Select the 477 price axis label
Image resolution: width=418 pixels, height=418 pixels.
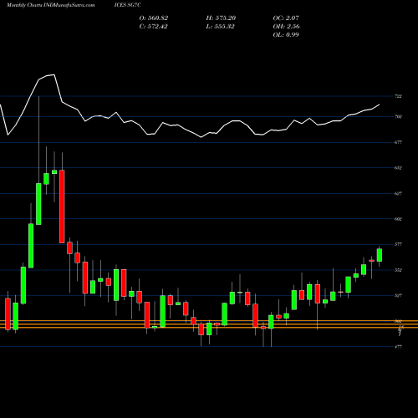398,347
